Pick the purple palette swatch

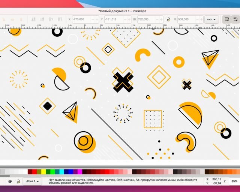point(75,172)
